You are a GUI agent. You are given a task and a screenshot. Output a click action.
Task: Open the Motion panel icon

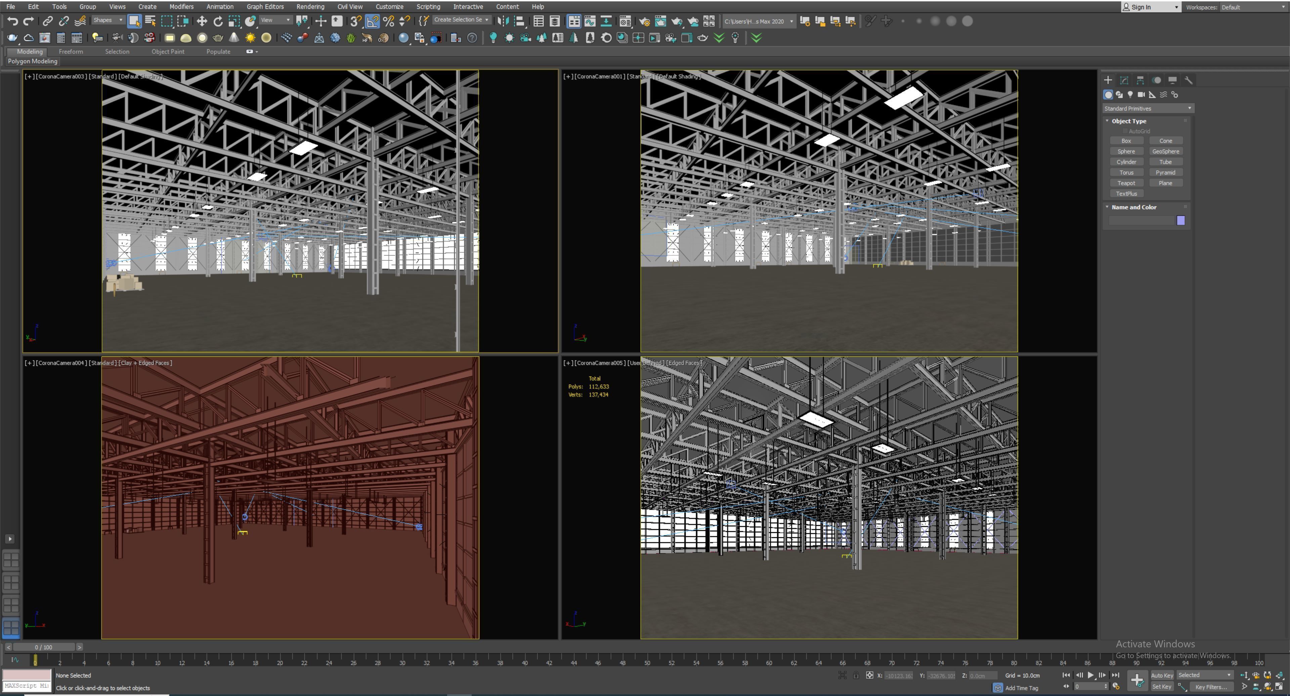point(1156,80)
